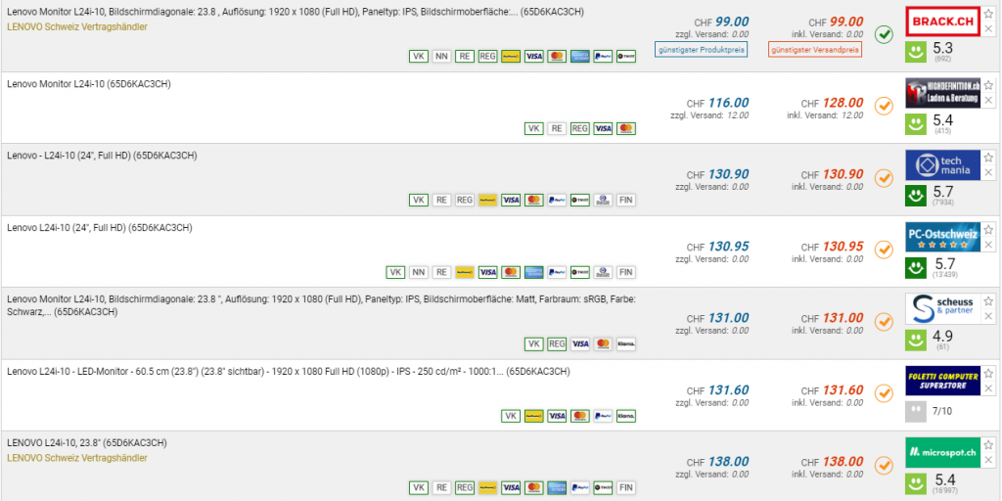The width and height of the screenshot is (1002, 501).
Task: Dismiss the PC-Ostschweiz offer using the X
Action: [988, 244]
